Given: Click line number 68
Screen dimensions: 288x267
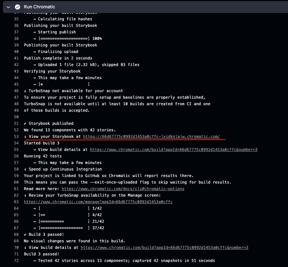Looking at the screenshot, I should (16, 234).
